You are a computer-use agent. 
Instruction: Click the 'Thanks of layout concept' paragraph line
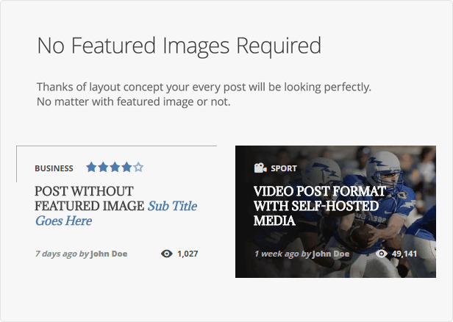click(x=204, y=87)
